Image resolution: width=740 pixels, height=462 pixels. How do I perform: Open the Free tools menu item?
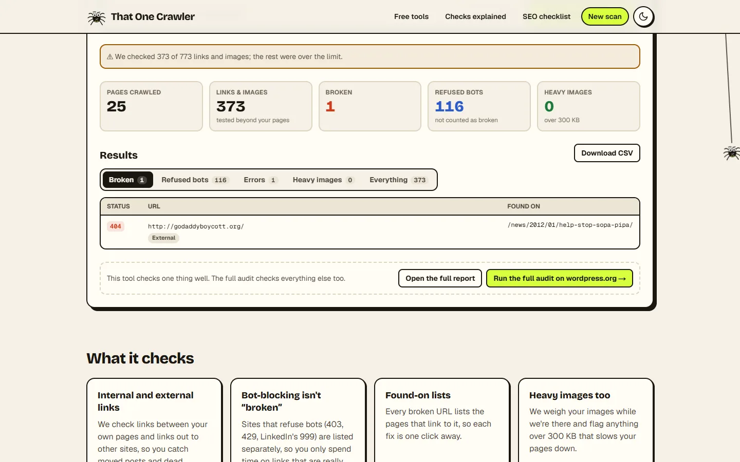[411, 16]
